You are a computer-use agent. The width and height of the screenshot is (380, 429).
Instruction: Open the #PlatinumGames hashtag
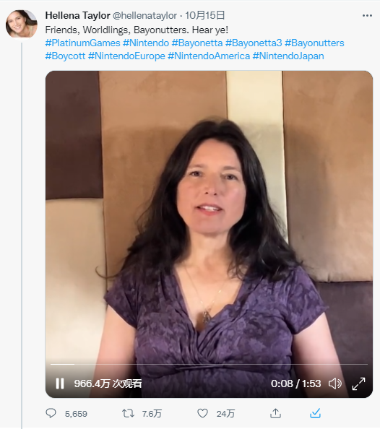click(82, 43)
